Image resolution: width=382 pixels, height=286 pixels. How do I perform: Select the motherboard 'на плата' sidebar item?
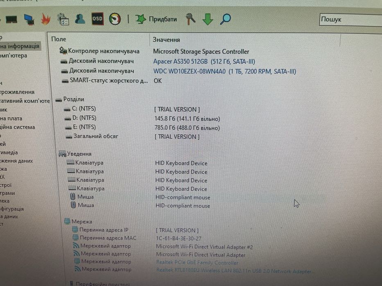pos(11,118)
